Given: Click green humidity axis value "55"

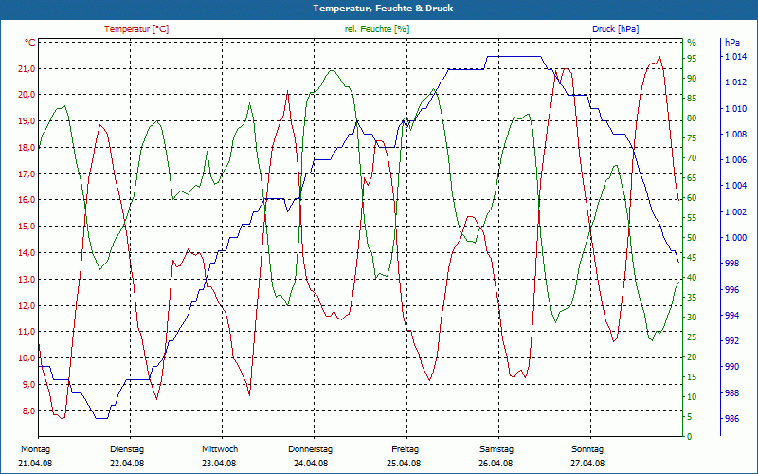Looking at the screenshot, I should pyautogui.click(x=692, y=218).
